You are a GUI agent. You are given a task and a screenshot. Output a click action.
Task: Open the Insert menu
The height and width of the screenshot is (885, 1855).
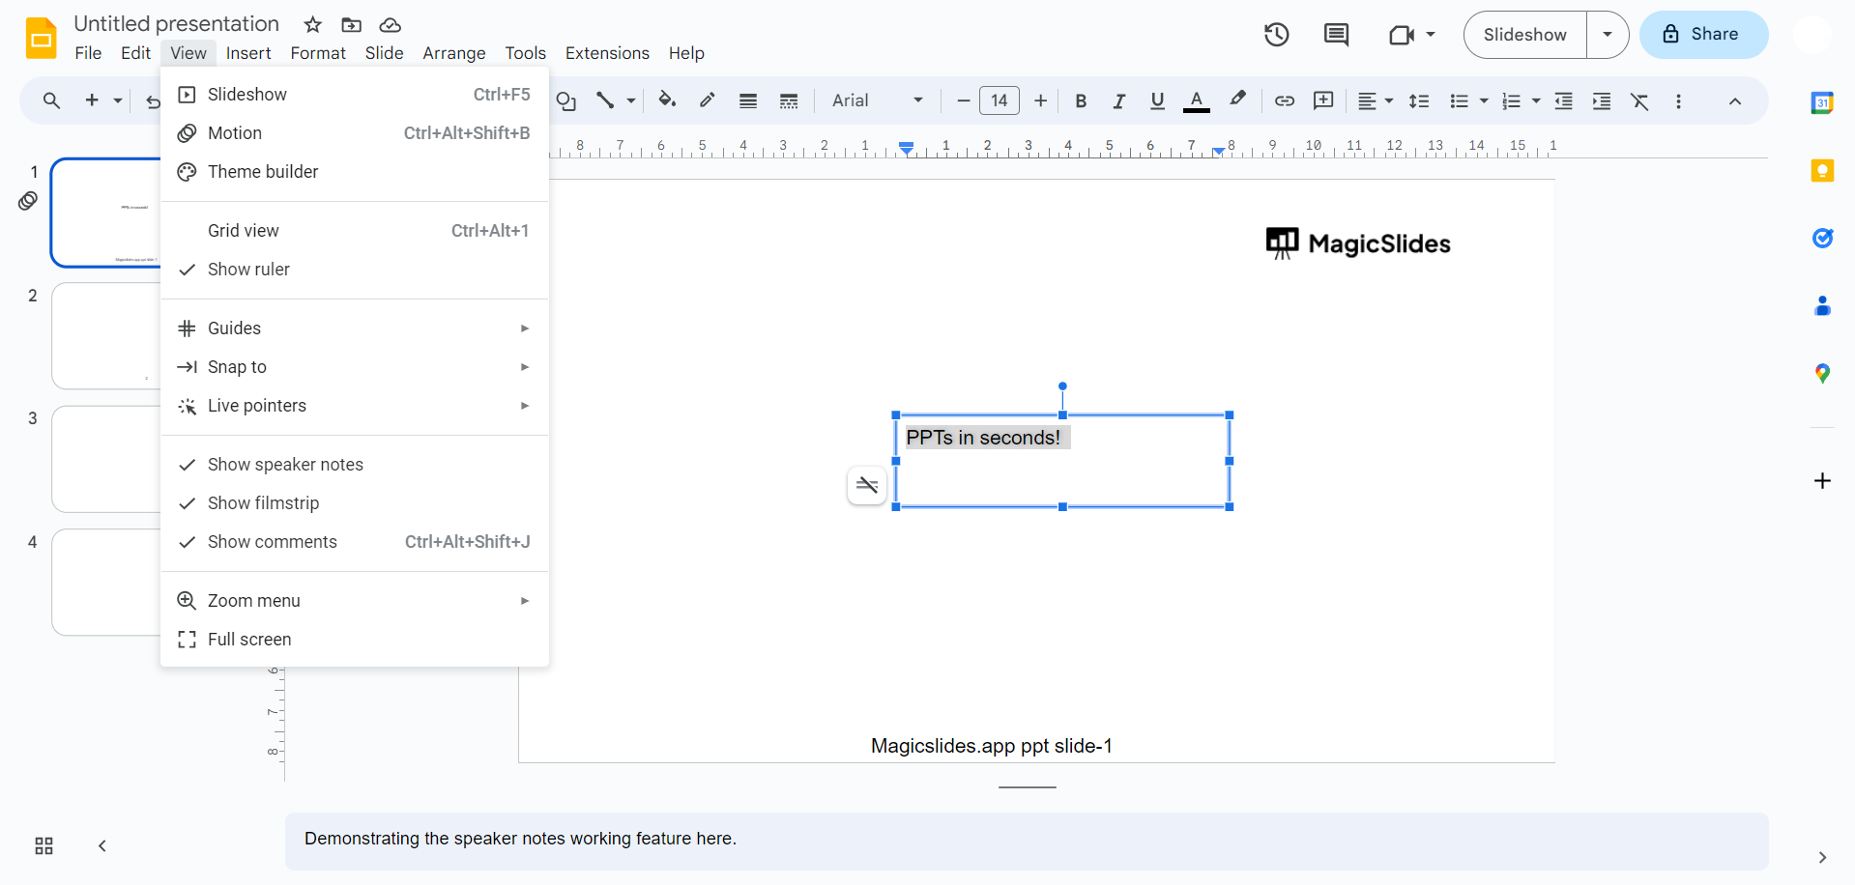pyautogui.click(x=248, y=53)
